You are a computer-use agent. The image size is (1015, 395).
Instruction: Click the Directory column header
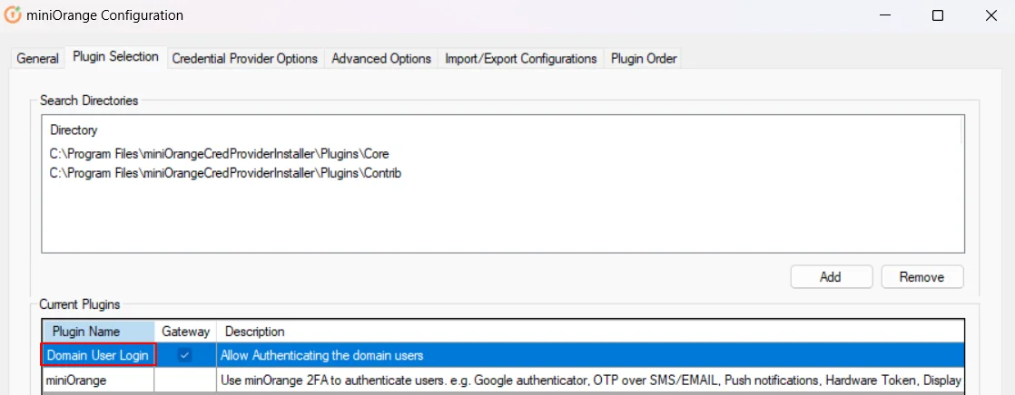74,130
